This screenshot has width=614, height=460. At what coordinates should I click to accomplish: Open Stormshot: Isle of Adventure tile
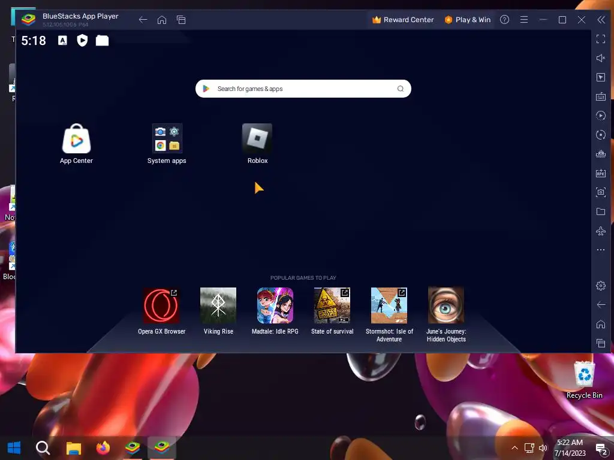pyautogui.click(x=389, y=305)
